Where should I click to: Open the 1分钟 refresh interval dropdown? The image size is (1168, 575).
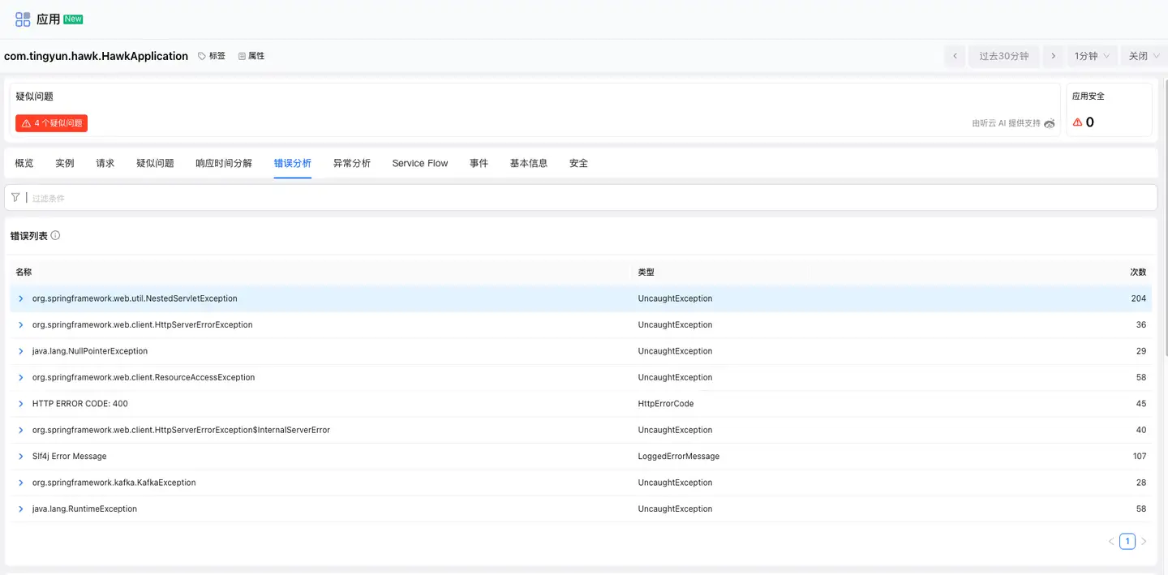point(1091,55)
